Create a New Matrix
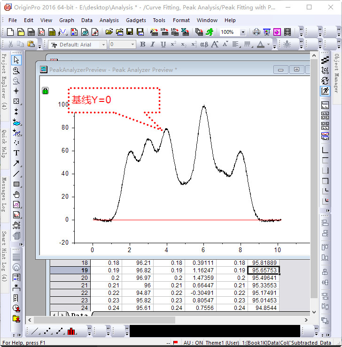 52,32
